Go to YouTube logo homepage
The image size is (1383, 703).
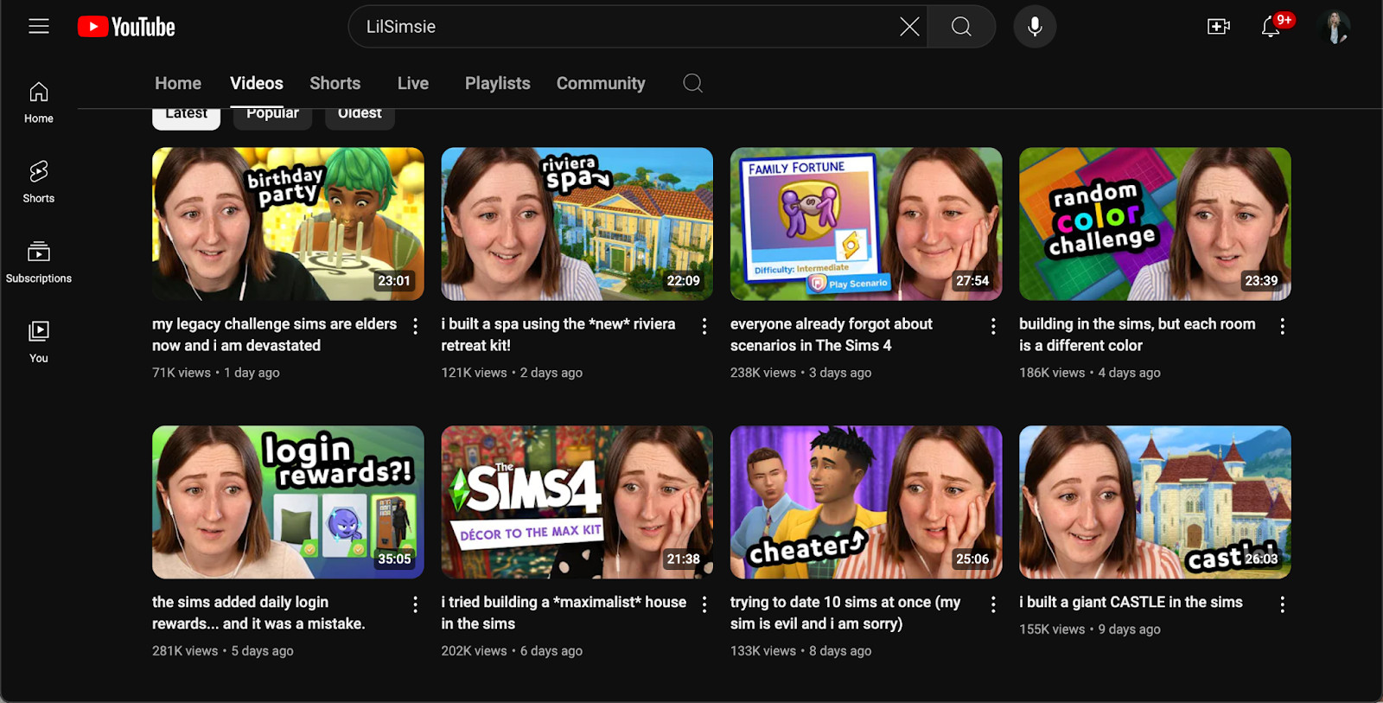click(x=126, y=27)
